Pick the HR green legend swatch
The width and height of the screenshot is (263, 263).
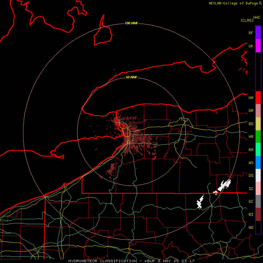point(258,137)
